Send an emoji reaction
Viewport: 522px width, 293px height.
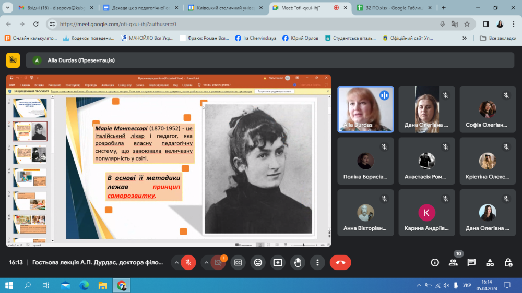coord(258,262)
